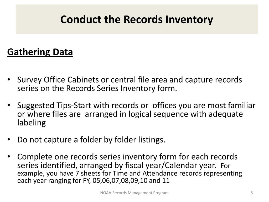Click the Records Series Inventory form phrase
269x202 pixels.
(121, 88)
